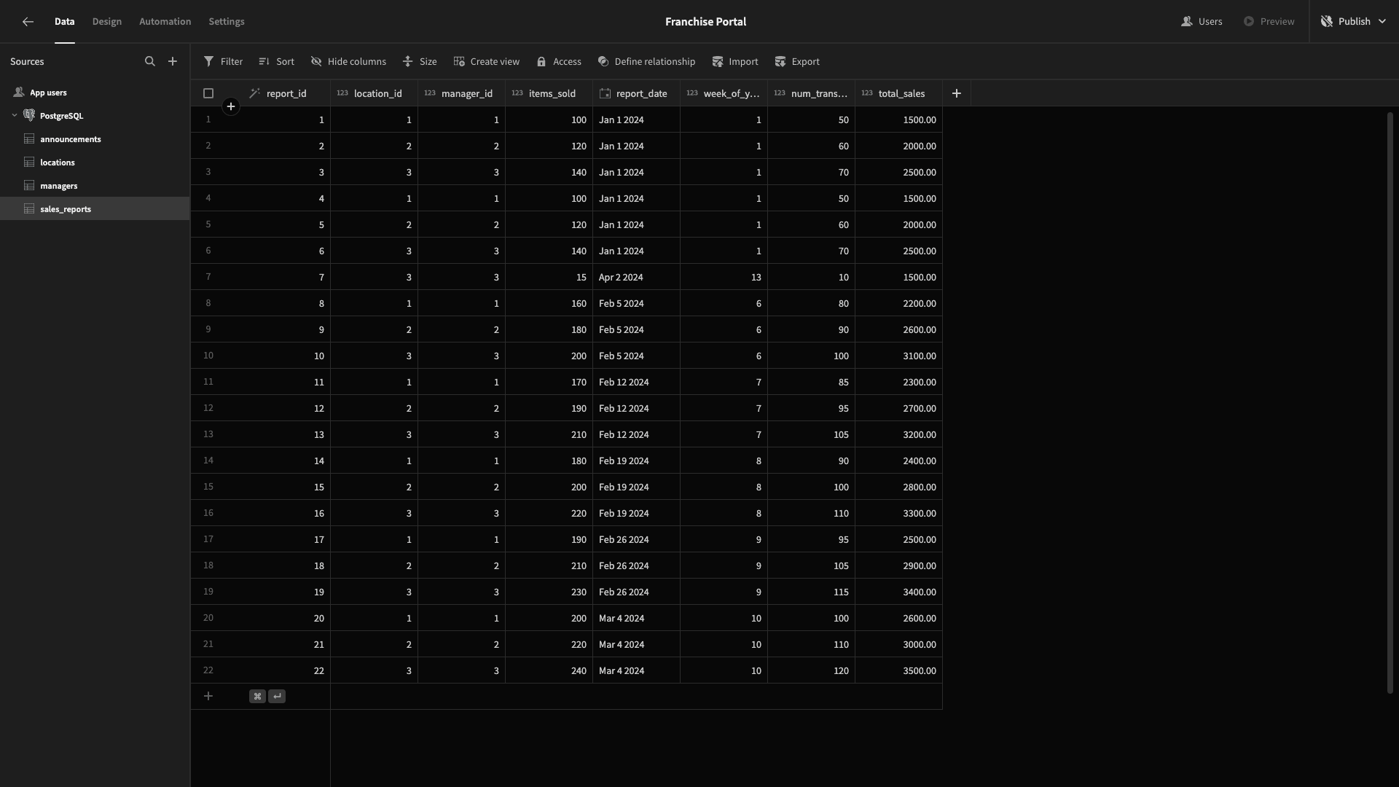
Task: Switch to the Design tab
Action: 107,22
